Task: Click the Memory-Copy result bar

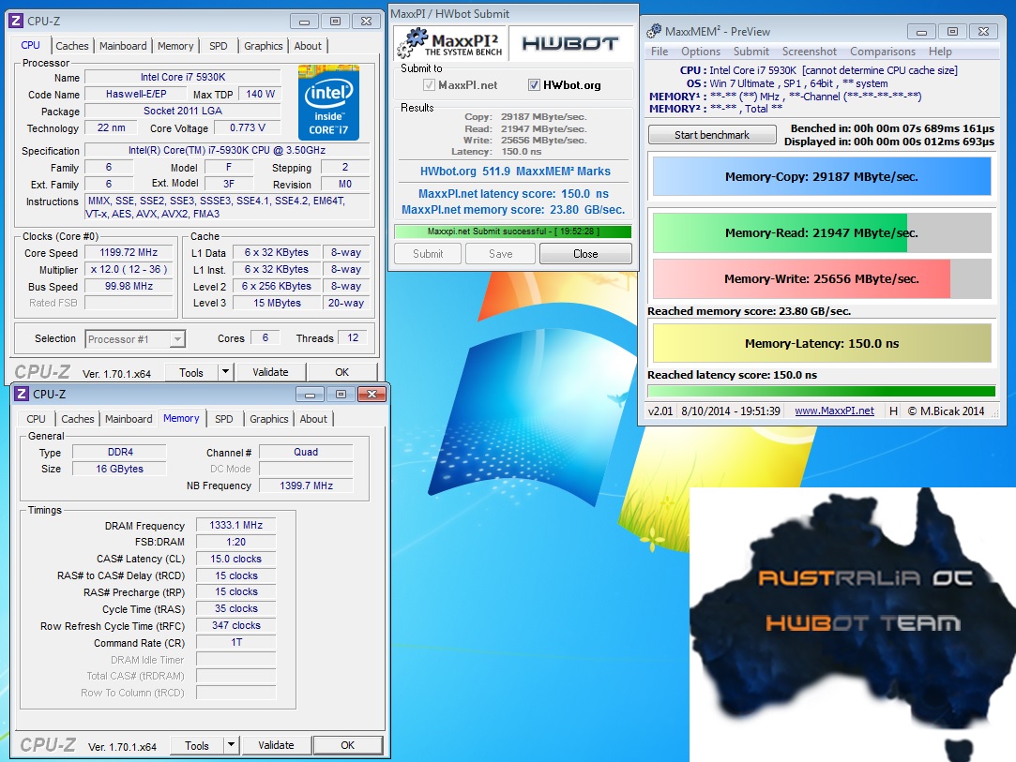Action: [822, 176]
